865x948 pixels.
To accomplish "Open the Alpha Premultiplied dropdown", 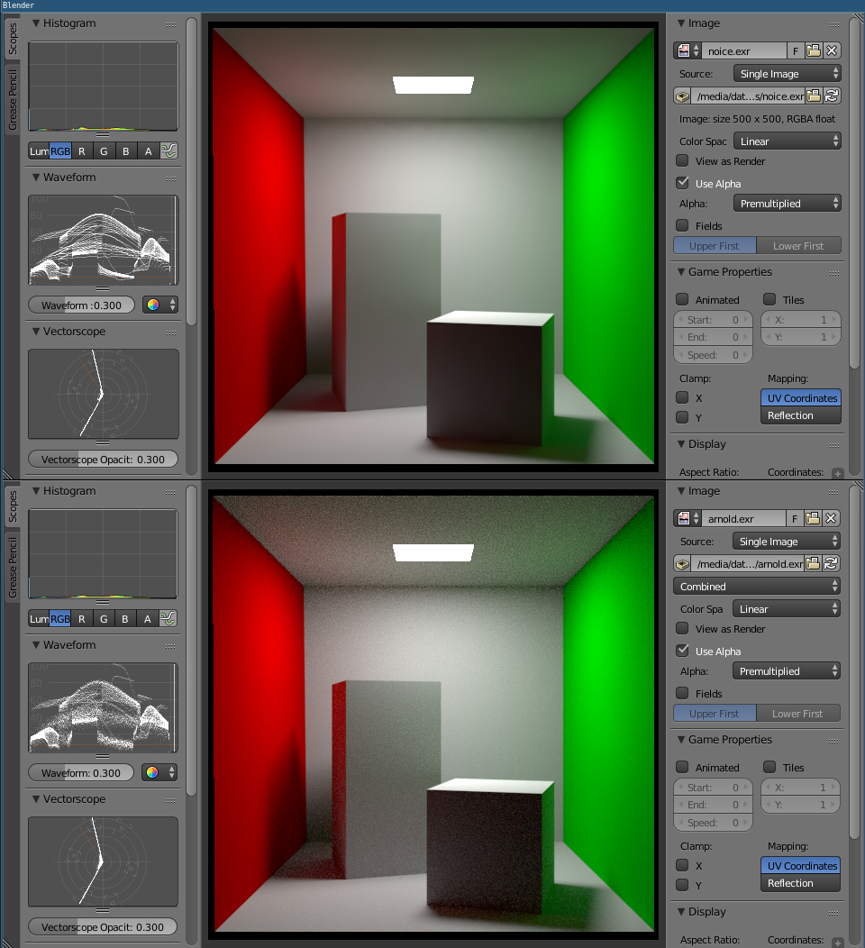I will pos(788,203).
